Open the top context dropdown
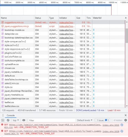 (x=16, y=120)
